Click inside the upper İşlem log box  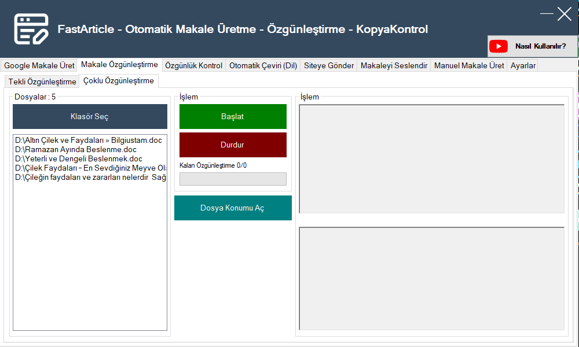431,158
